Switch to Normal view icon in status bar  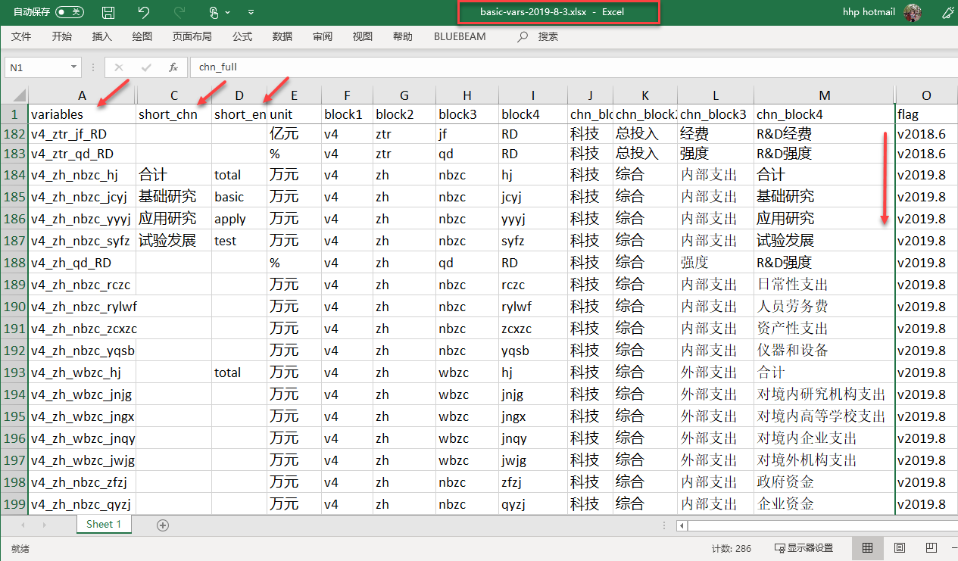pos(868,548)
